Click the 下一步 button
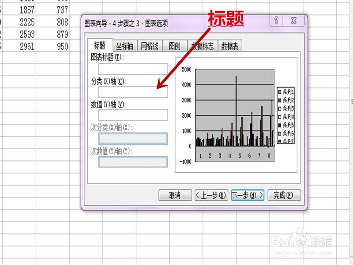This screenshot has height=265, width=353. (x=248, y=195)
